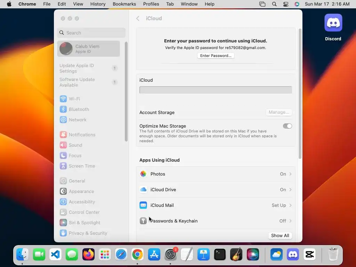
Task: Toggle Optimize Mac Storage switch
Action: tap(287, 126)
